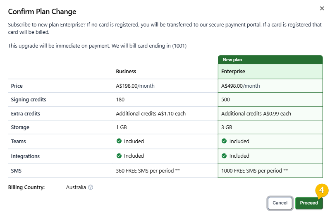Click the Enterprise 3 GB storage cell

pyautogui.click(x=270, y=127)
